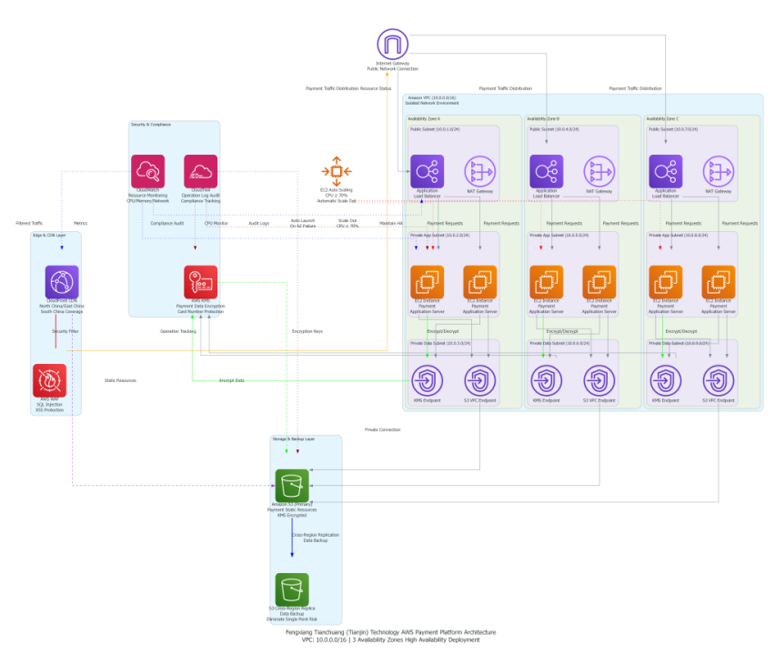This screenshot has height=655, width=775.
Task: Click the Amazon S3 Primary bucket icon
Action: [292, 485]
